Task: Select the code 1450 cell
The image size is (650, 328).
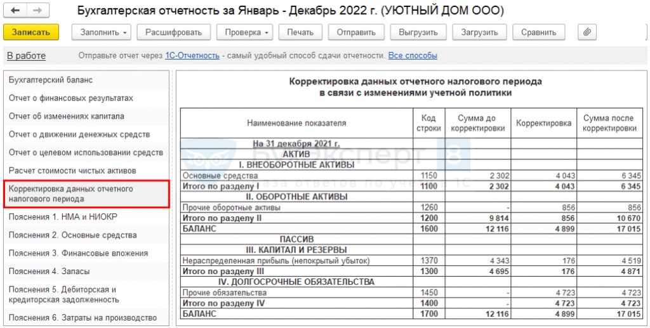Action: [x=428, y=293]
